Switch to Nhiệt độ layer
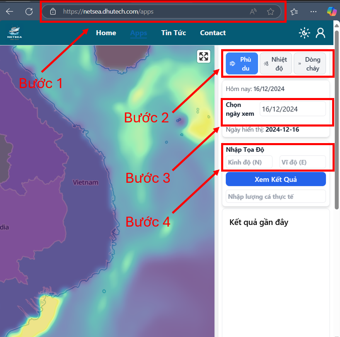 (x=275, y=64)
